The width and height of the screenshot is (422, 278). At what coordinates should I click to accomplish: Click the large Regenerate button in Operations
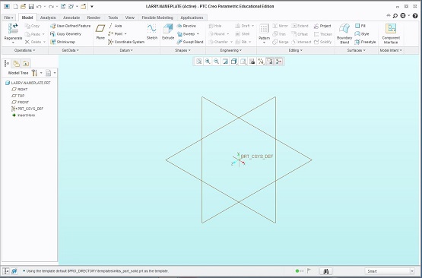pos(13,33)
